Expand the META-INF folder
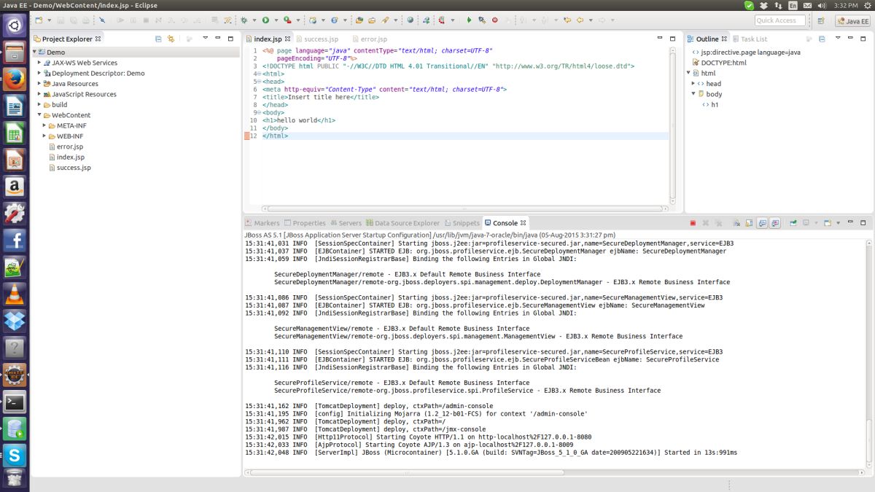Viewport: 875px width, 492px height. pyautogui.click(x=44, y=125)
